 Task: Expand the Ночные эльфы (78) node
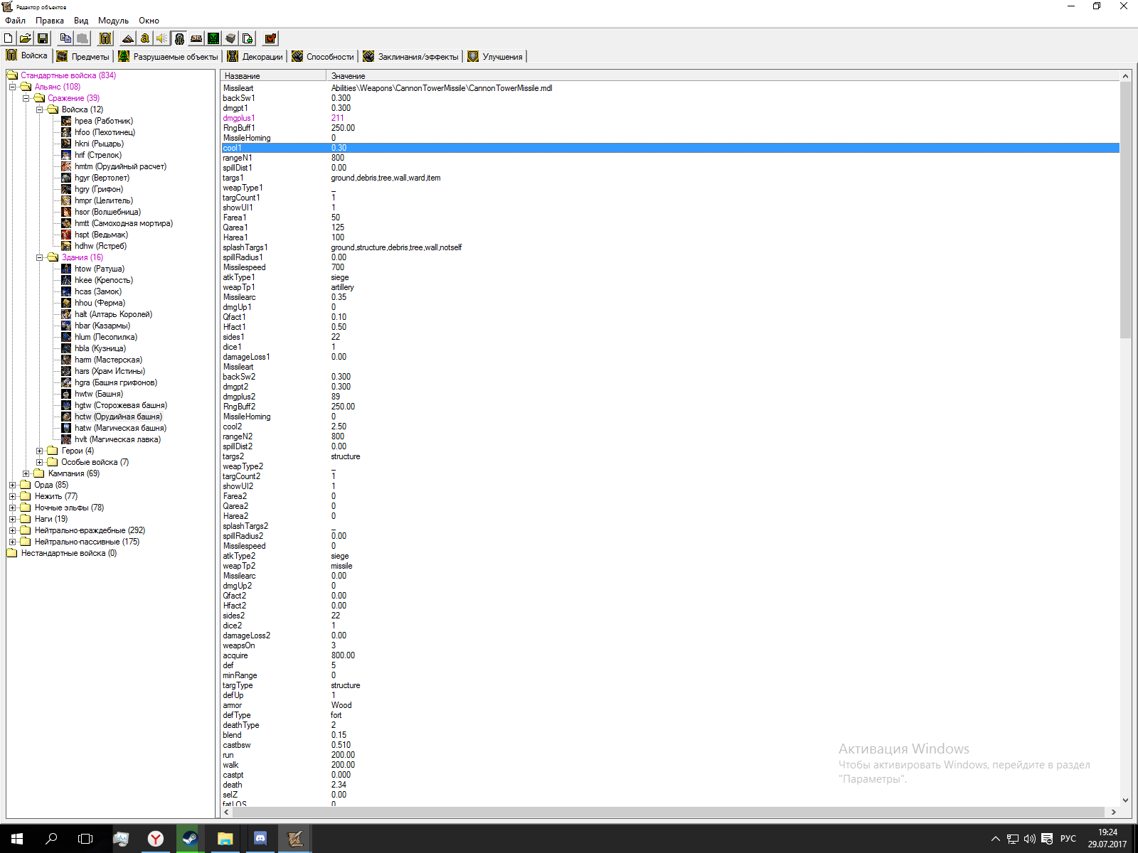(x=12, y=508)
